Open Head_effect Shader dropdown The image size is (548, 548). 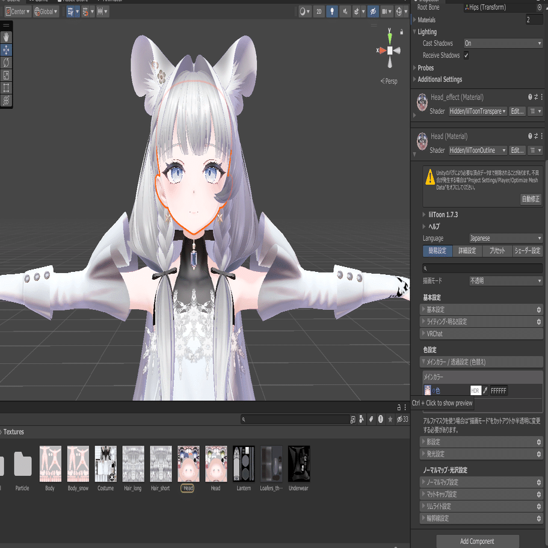(x=478, y=111)
